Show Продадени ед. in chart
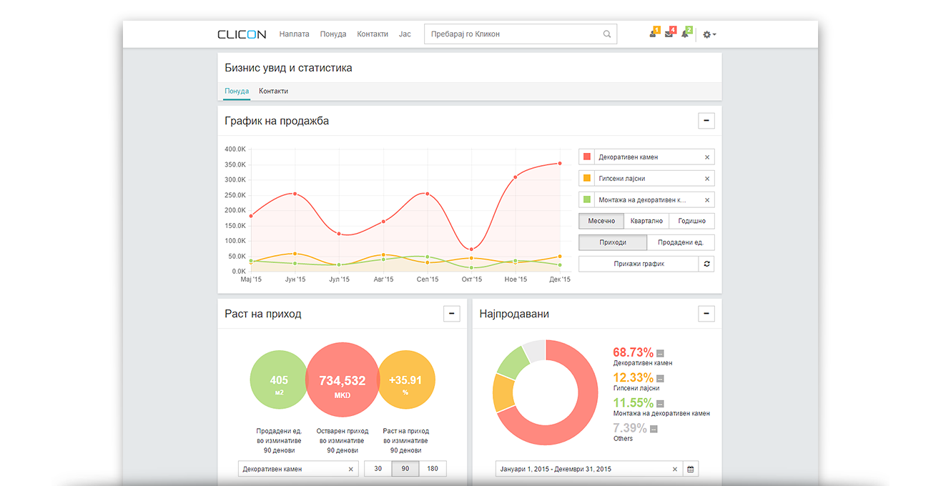Screen dimensions: 941x486 (680, 242)
